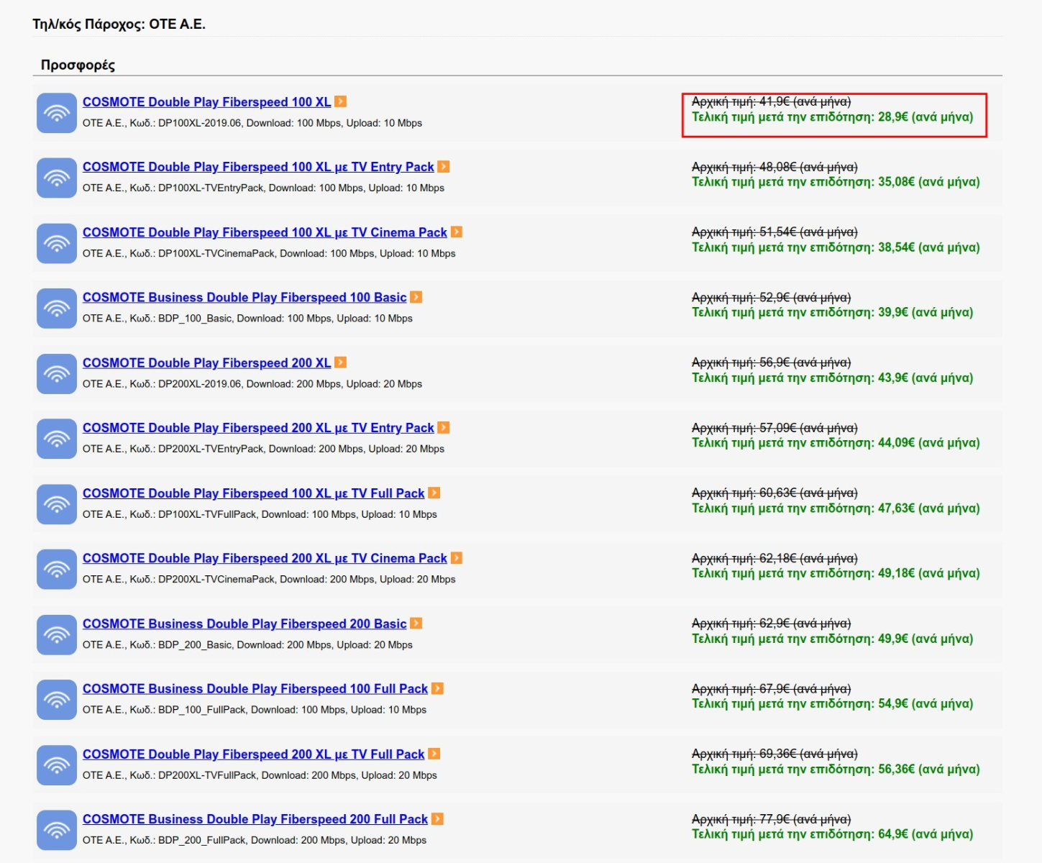Click orange arrow next to Business 100 Full Pack
Viewport: 1042px width, 863px height.
[x=437, y=688]
